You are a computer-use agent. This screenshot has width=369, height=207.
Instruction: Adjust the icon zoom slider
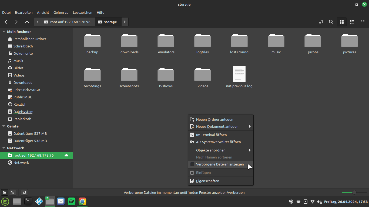click(x=354, y=192)
